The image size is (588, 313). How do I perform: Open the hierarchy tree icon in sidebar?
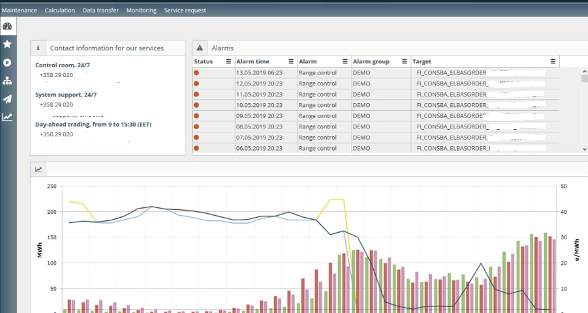7,81
